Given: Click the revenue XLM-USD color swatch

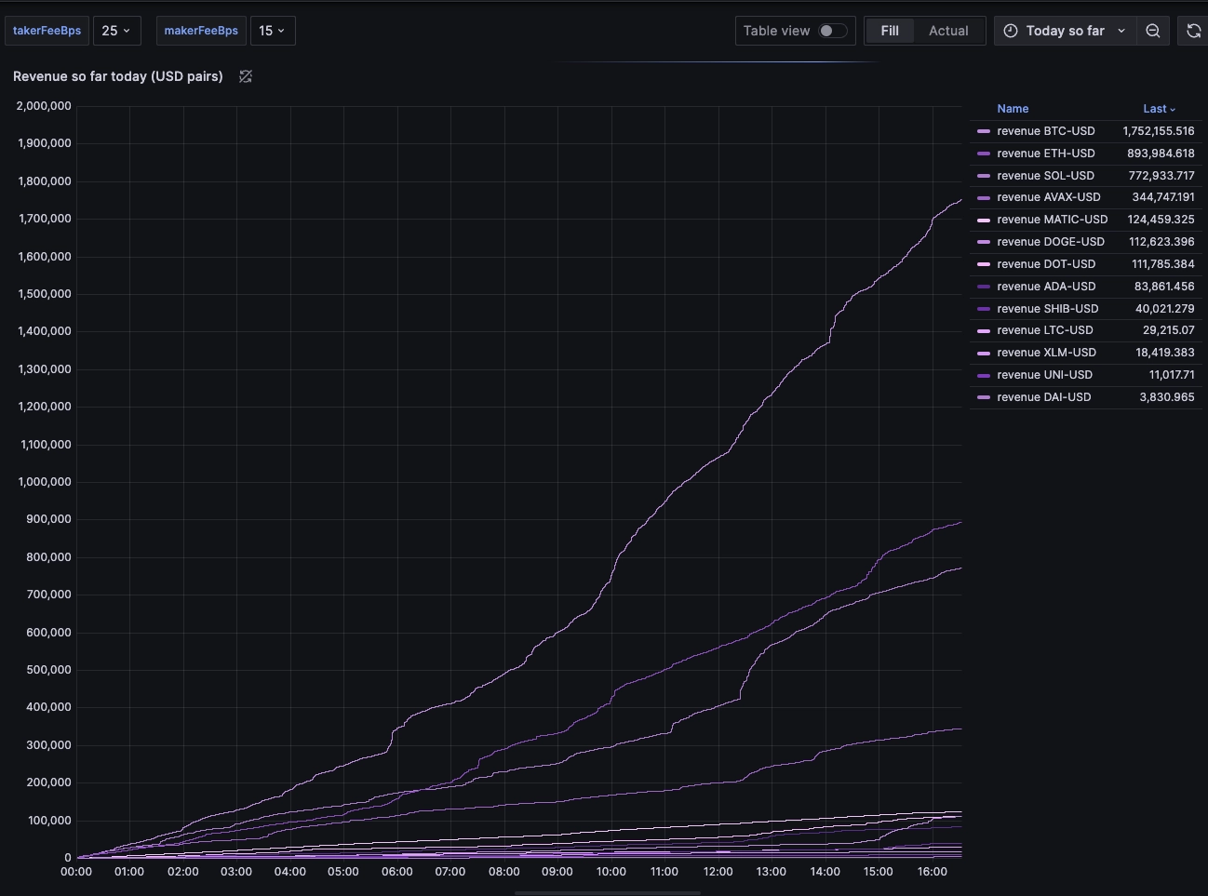Looking at the screenshot, I should (984, 353).
